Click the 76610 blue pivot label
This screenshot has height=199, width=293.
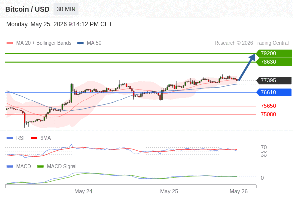click(274, 92)
